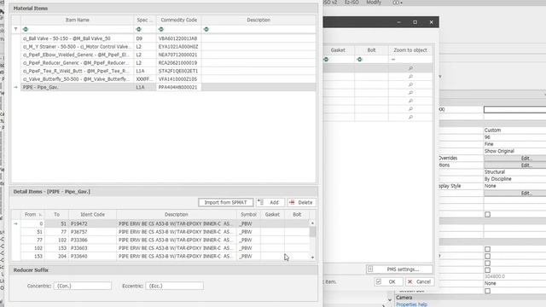Click commodity code VBA601220013AB
This screenshot has height=307, width=546.
point(177,38)
